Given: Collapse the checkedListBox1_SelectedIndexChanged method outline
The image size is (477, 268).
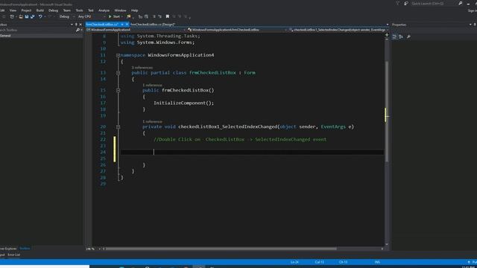Looking at the screenshot, I should pos(118,127).
